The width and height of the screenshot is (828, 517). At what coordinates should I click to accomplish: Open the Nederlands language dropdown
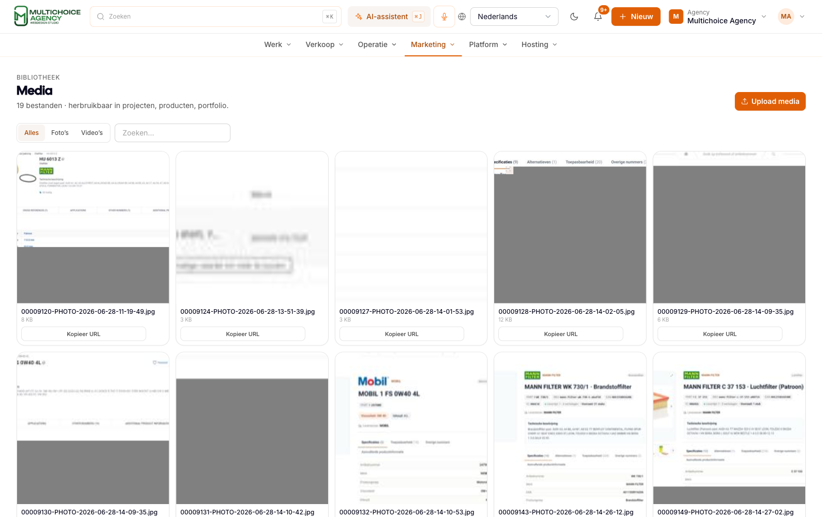(x=514, y=17)
